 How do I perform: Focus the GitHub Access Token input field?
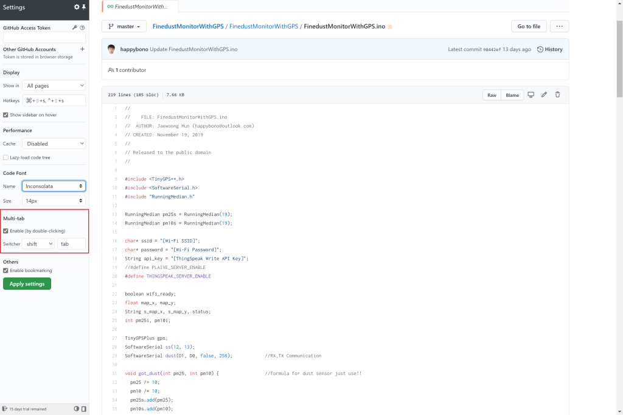[44, 37]
